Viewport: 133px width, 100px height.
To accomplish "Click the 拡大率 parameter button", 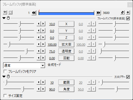I will [x=66, y=45].
